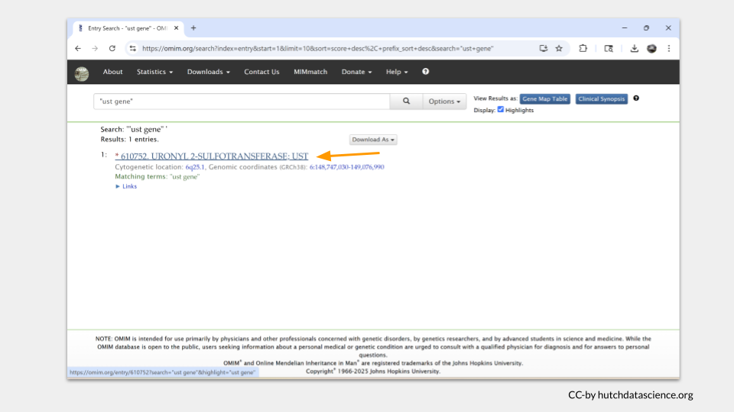
Task: Select the Entry Search browser tab
Action: pyautogui.click(x=128, y=28)
